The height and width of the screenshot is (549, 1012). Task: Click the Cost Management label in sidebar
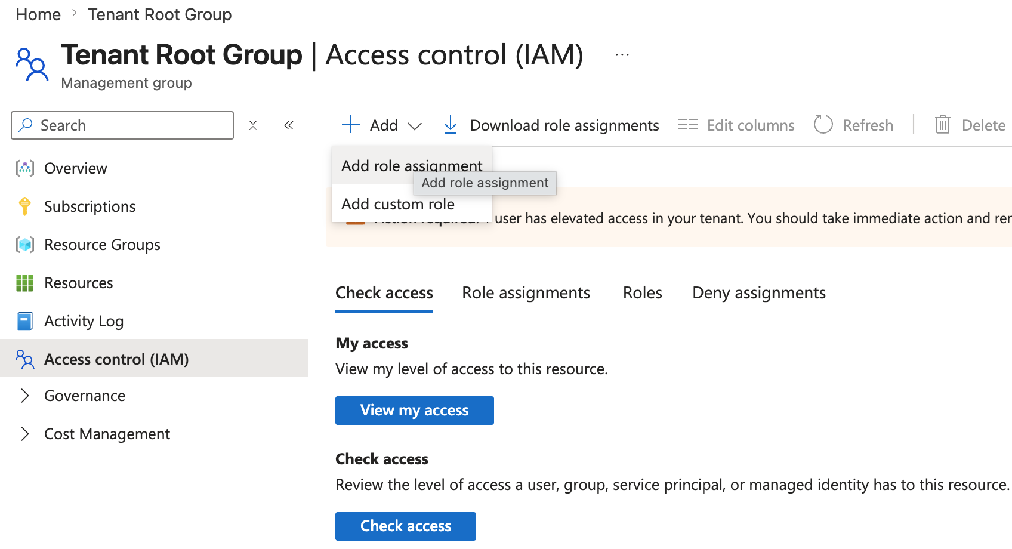click(x=107, y=434)
